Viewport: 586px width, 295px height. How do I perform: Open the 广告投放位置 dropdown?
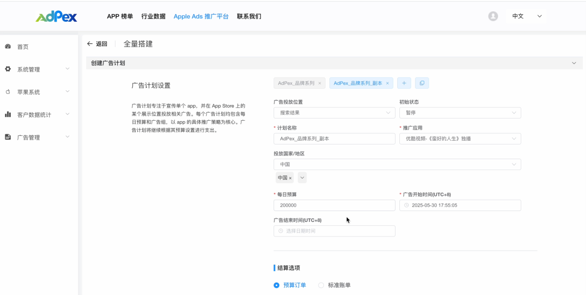pyautogui.click(x=334, y=113)
